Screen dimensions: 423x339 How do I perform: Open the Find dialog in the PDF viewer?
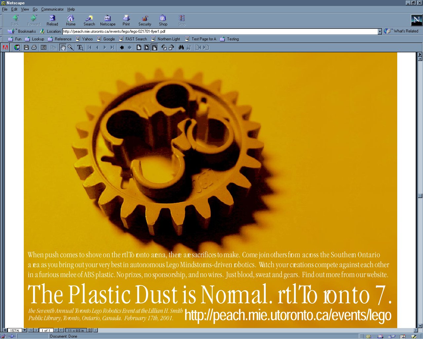180,47
